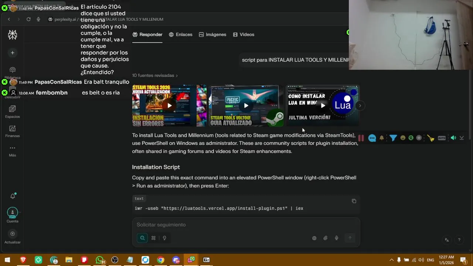Open the Perplexity logo home

point(13,35)
